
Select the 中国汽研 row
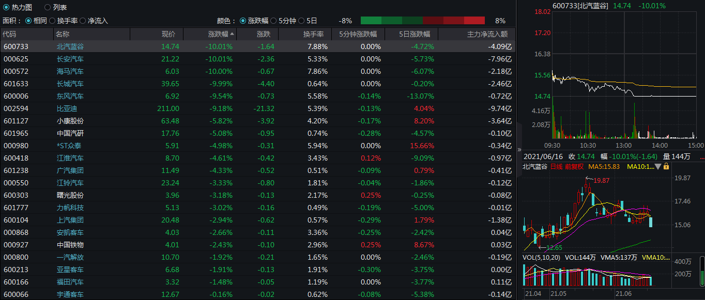(x=257, y=133)
